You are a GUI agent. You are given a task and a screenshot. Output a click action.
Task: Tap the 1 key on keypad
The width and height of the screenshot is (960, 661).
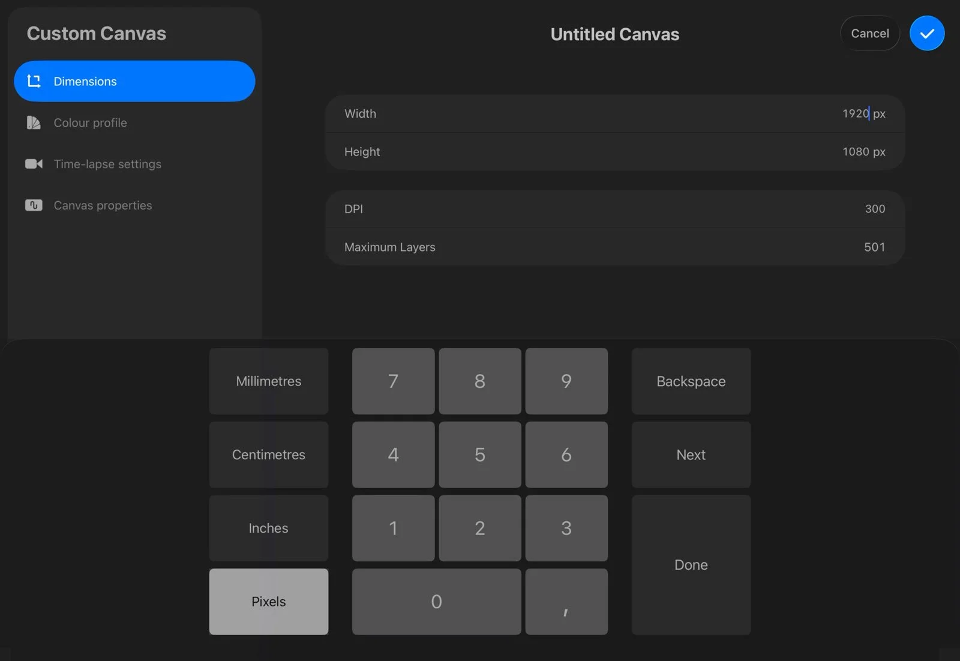pos(394,528)
